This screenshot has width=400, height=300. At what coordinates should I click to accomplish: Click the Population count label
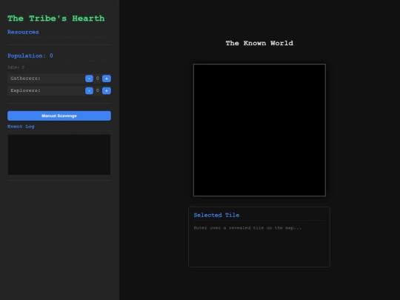tap(30, 56)
